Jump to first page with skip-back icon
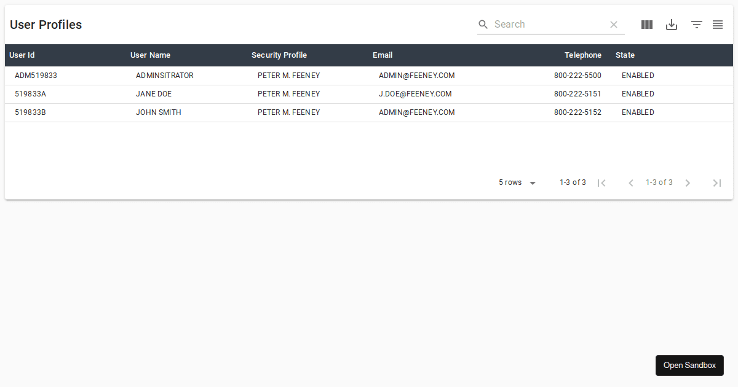Viewport: 738px width, 387px height. [x=601, y=182]
